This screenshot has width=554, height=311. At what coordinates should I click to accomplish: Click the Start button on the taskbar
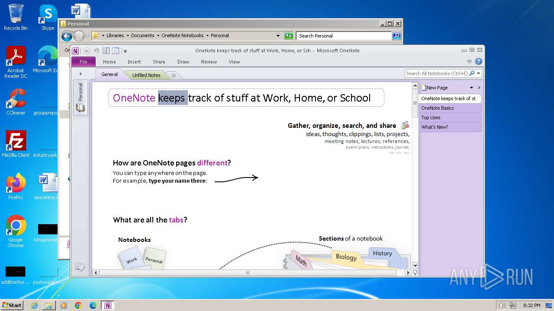[x=12, y=305]
